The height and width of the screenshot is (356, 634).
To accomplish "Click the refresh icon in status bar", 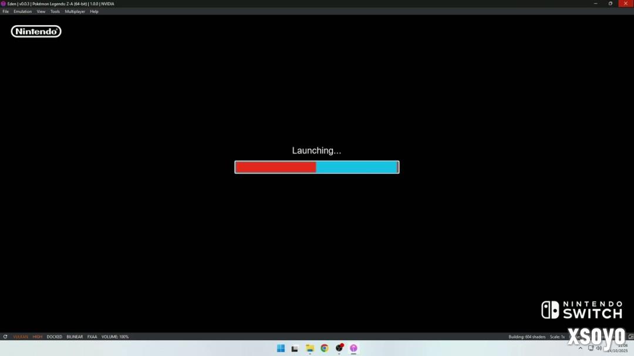I will [5, 337].
